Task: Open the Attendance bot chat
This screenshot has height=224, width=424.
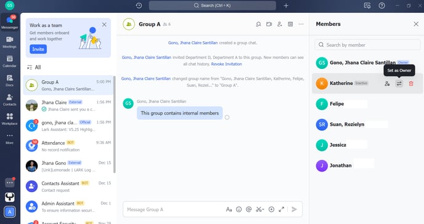Action: (68, 146)
